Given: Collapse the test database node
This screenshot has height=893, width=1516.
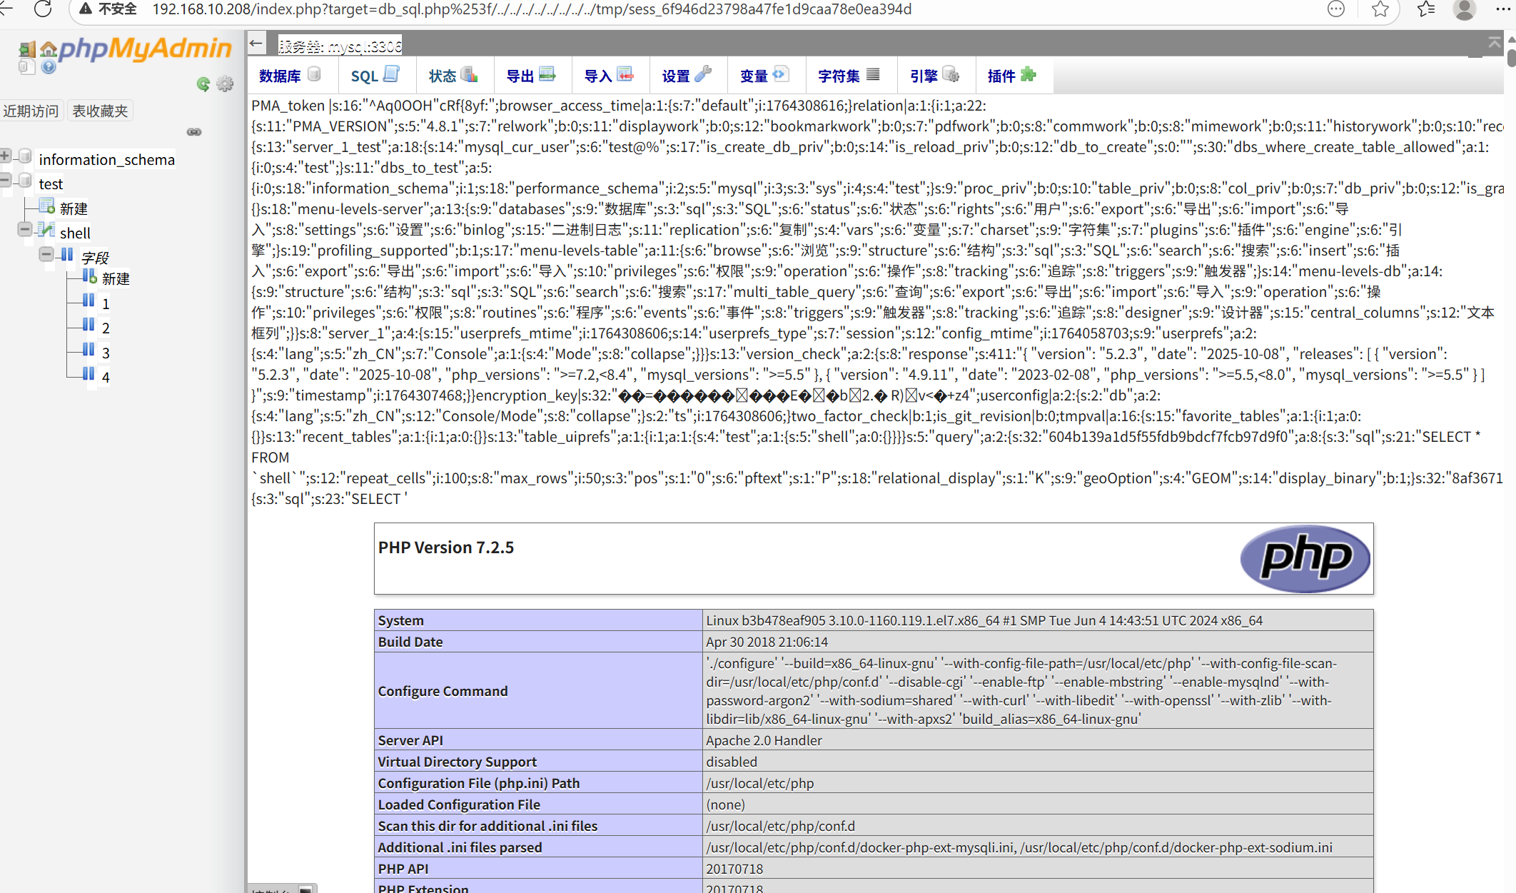Looking at the screenshot, I should point(6,180).
